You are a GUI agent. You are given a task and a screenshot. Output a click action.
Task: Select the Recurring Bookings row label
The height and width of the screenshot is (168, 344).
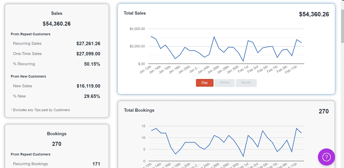pyautogui.click(x=30, y=164)
